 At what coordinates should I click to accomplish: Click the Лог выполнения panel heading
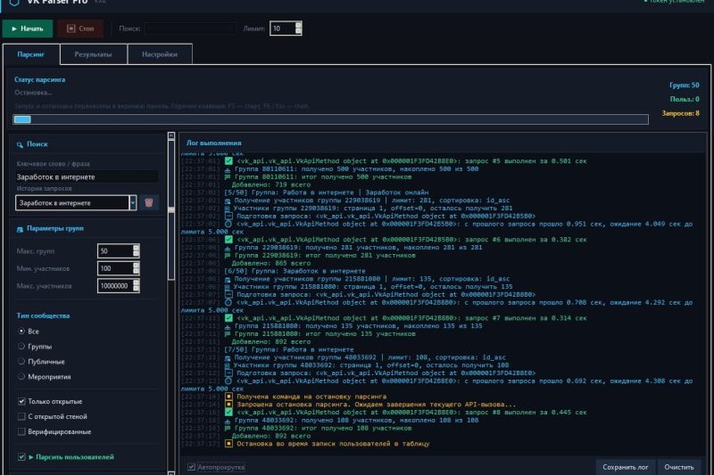pyautogui.click(x=214, y=143)
